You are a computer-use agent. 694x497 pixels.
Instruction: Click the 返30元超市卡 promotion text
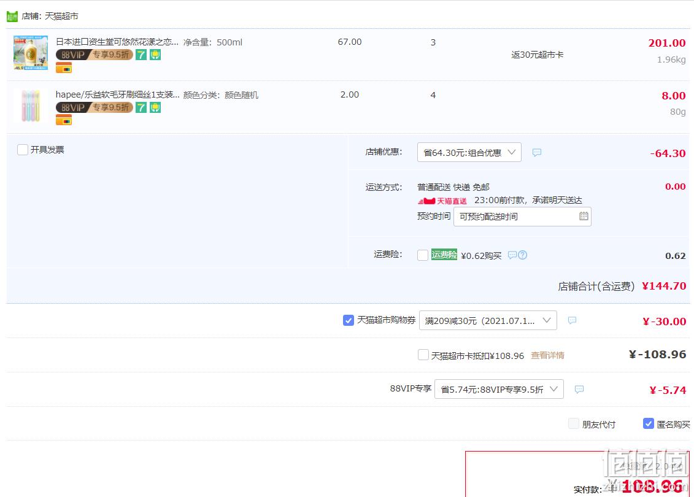(538, 55)
